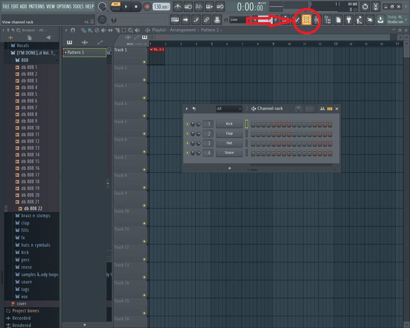
Task: Open the plugin picker plug icon
Action: click(x=348, y=20)
